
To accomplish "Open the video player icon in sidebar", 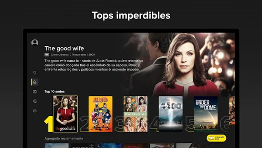I will pyautogui.click(x=35, y=92).
